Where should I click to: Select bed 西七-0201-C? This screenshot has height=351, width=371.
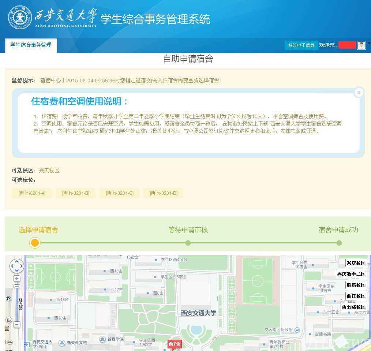tap(120, 193)
